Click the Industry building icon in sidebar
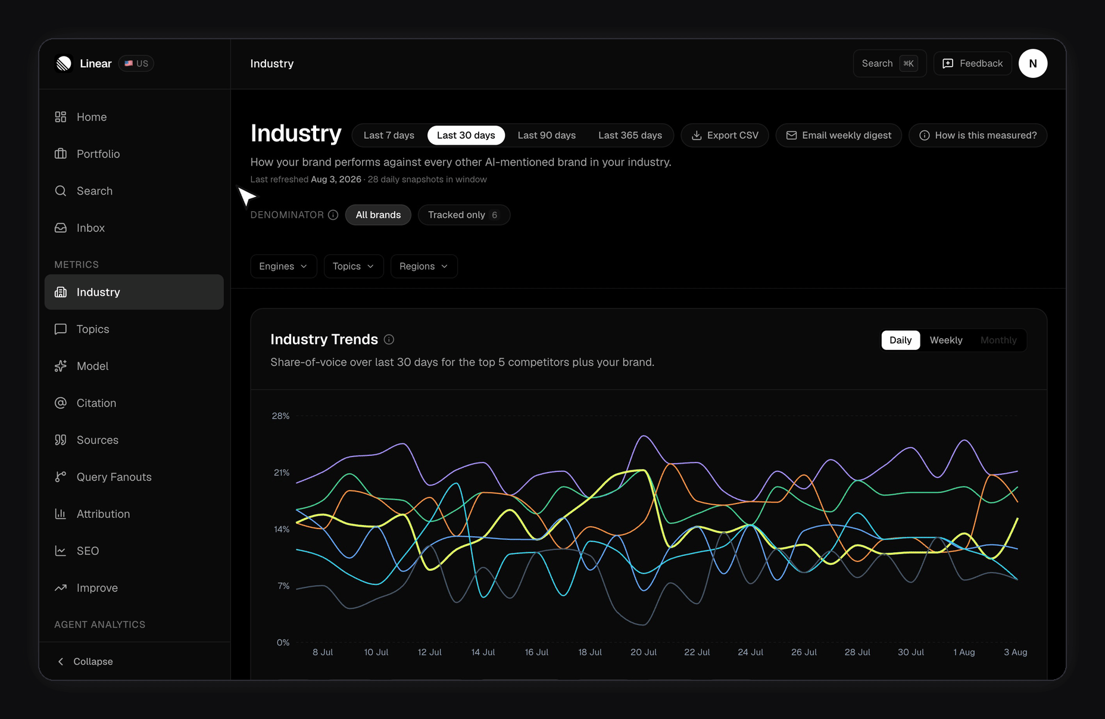 click(61, 292)
